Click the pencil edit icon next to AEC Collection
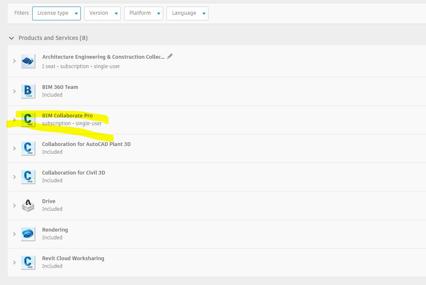 (170, 57)
